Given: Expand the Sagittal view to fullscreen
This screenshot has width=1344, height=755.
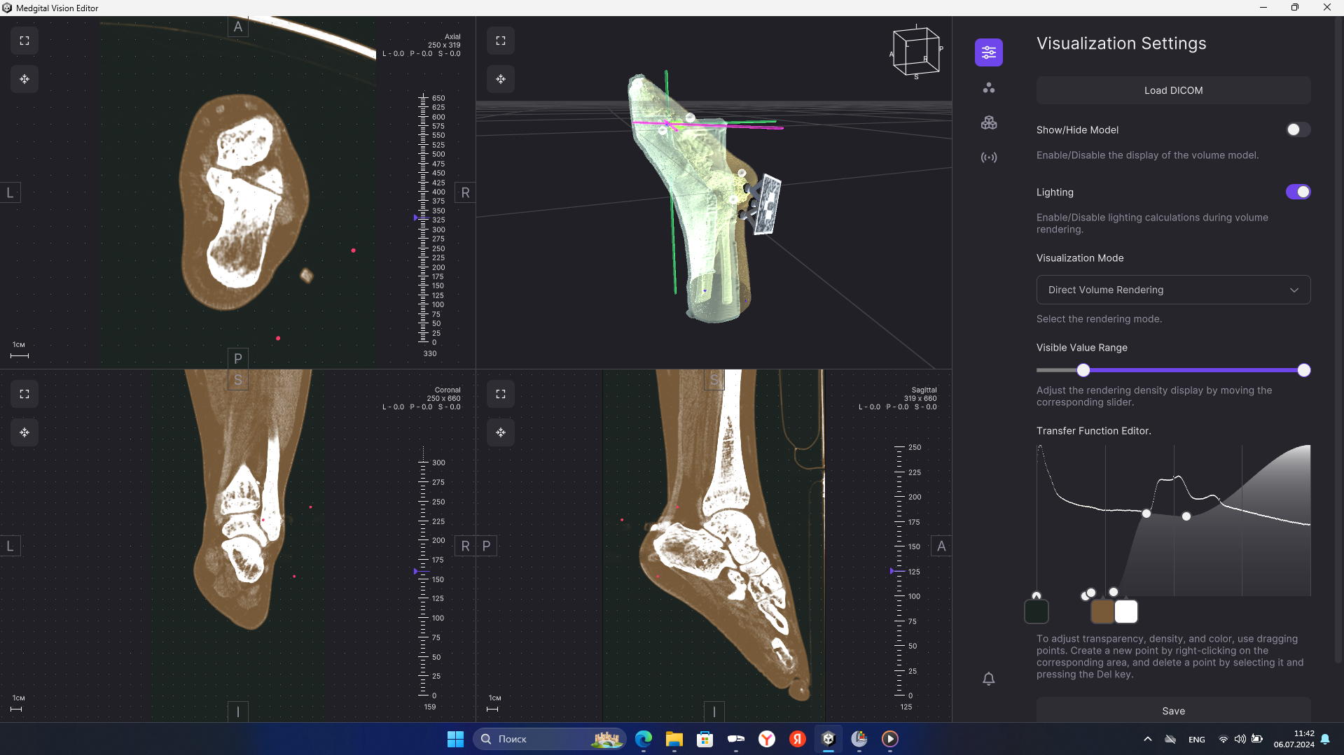Looking at the screenshot, I should pos(500,393).
